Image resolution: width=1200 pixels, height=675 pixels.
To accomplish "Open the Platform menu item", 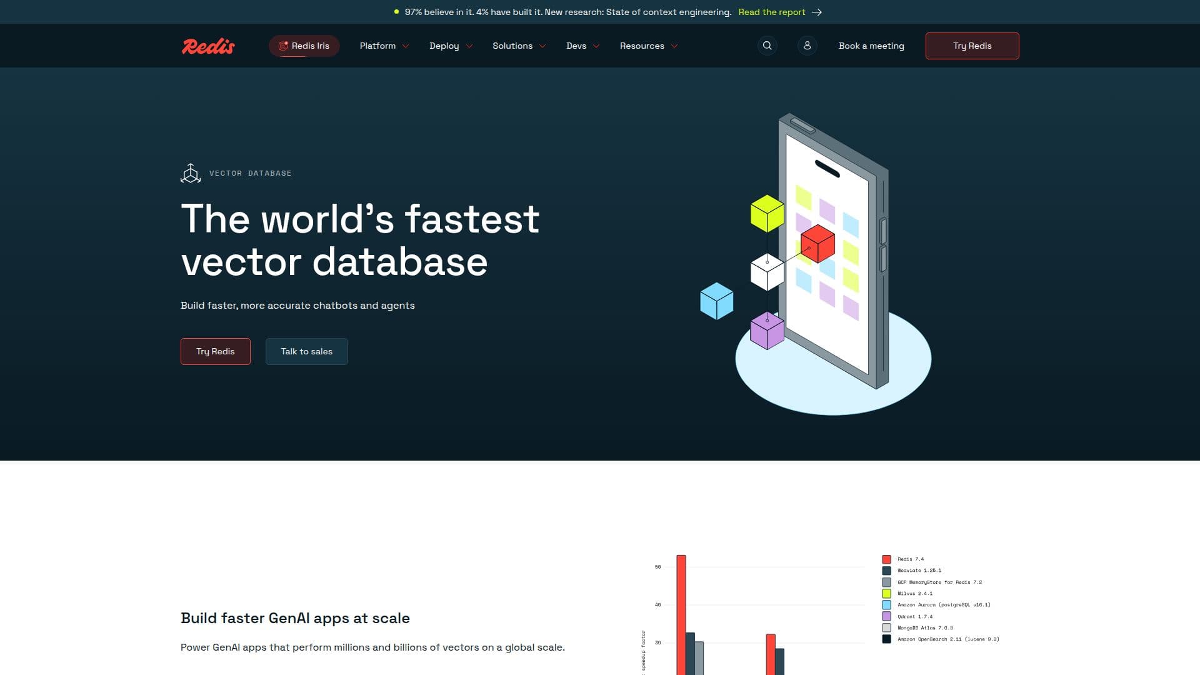I will pyautogui.click(x=377, y=46).
